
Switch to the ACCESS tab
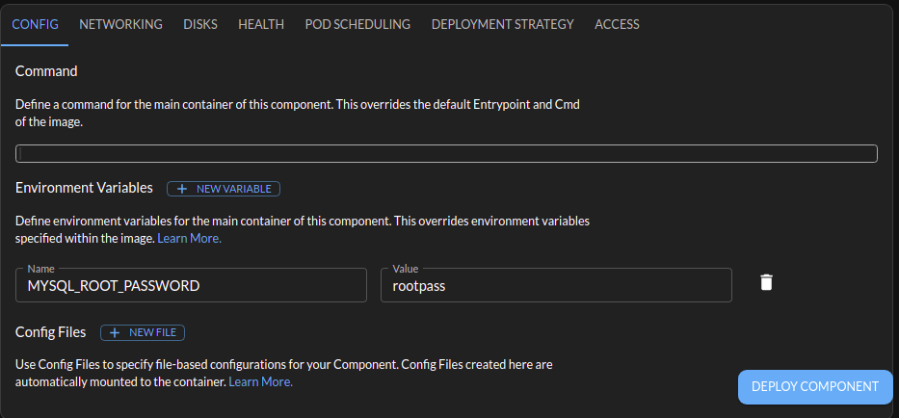pyautogui.click(x=617, y=24)
